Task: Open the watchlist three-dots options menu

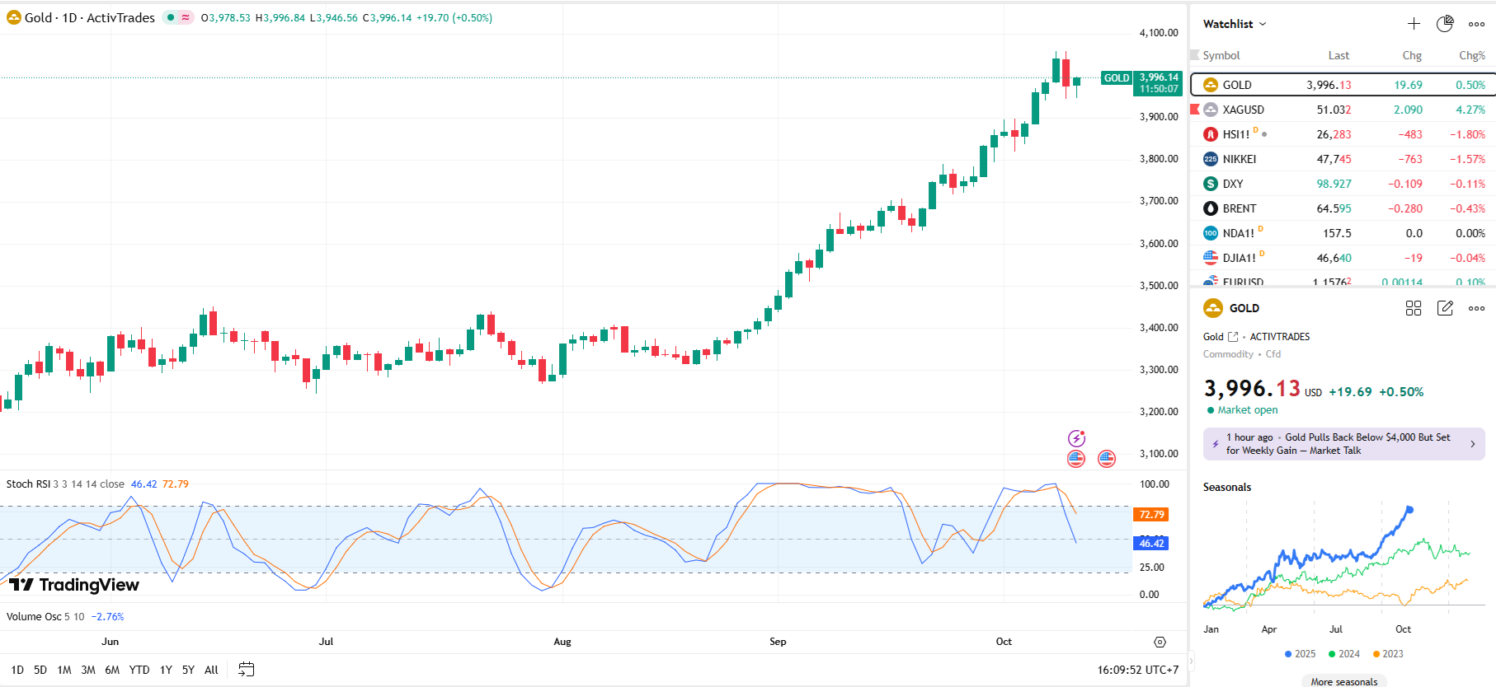Action: coord(1476,24)
